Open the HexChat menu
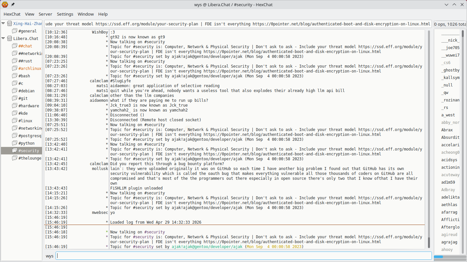 12,14
